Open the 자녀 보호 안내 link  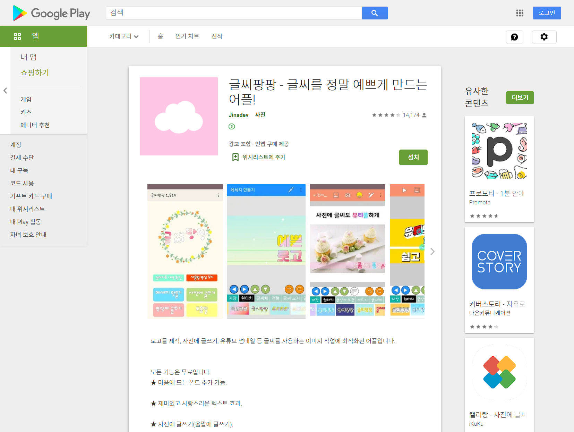coord(28,235)
